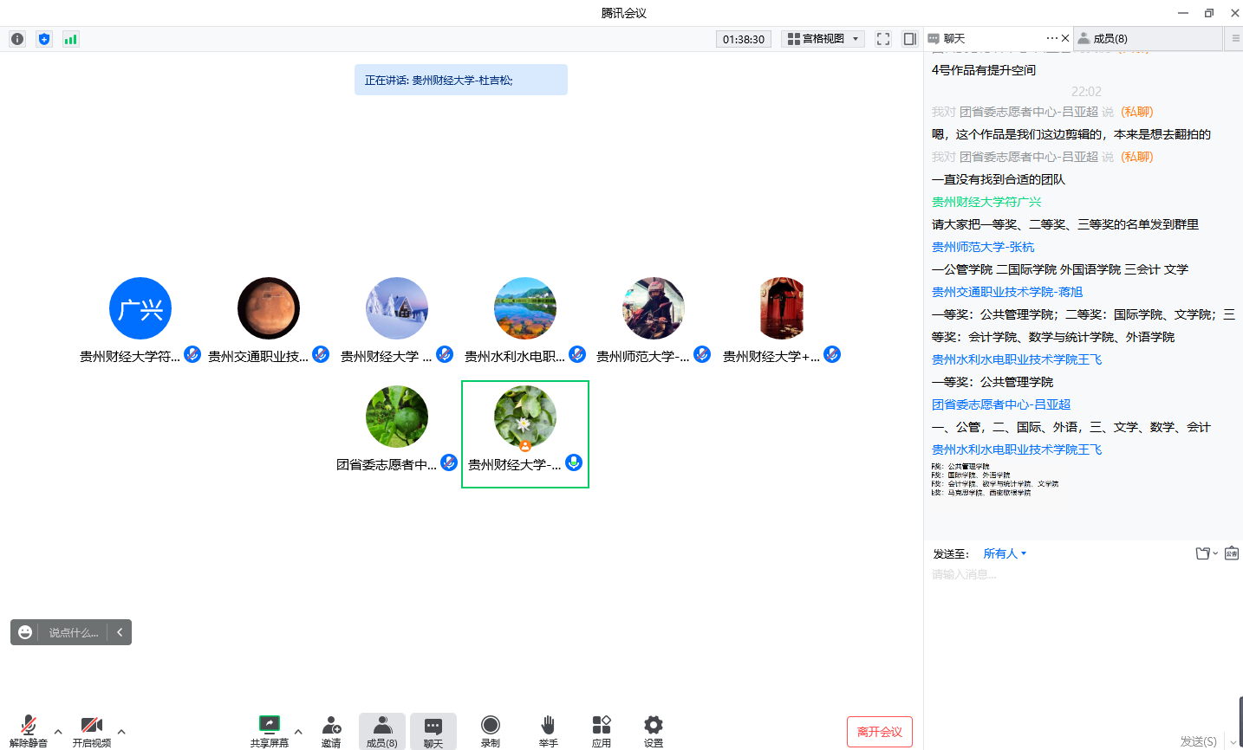Screen dimensions: 1243x750
Task: Expand audio options arrow beside 解除静音
Action: pos(58,732)
